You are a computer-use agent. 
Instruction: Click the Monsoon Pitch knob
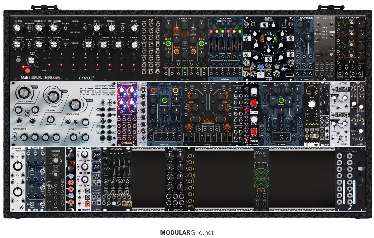pyautogui.click(x=106, y=160)
